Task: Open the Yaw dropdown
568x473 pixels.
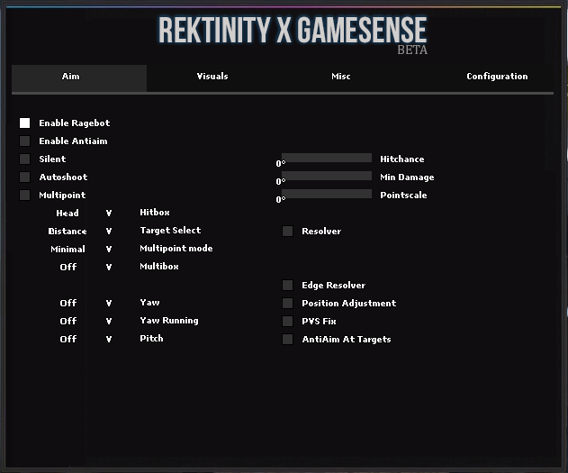Action: click(x=109, y=304)
